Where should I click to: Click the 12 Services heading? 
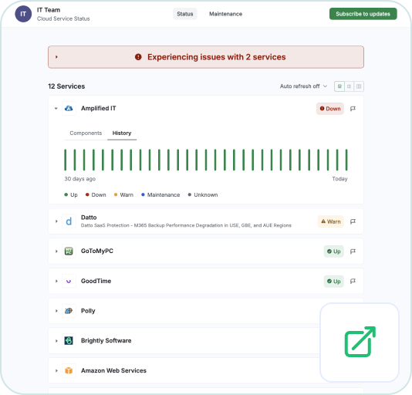pyautogui.click(x=66, y=86)
